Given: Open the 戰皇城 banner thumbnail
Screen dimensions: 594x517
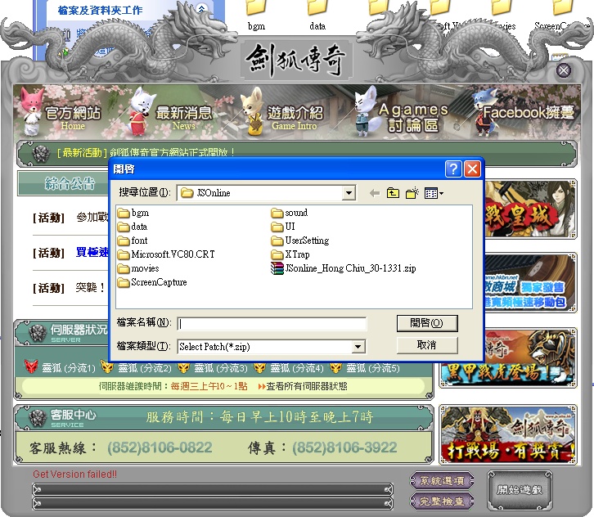Looking at the screenshot, I should click(531, 209).
